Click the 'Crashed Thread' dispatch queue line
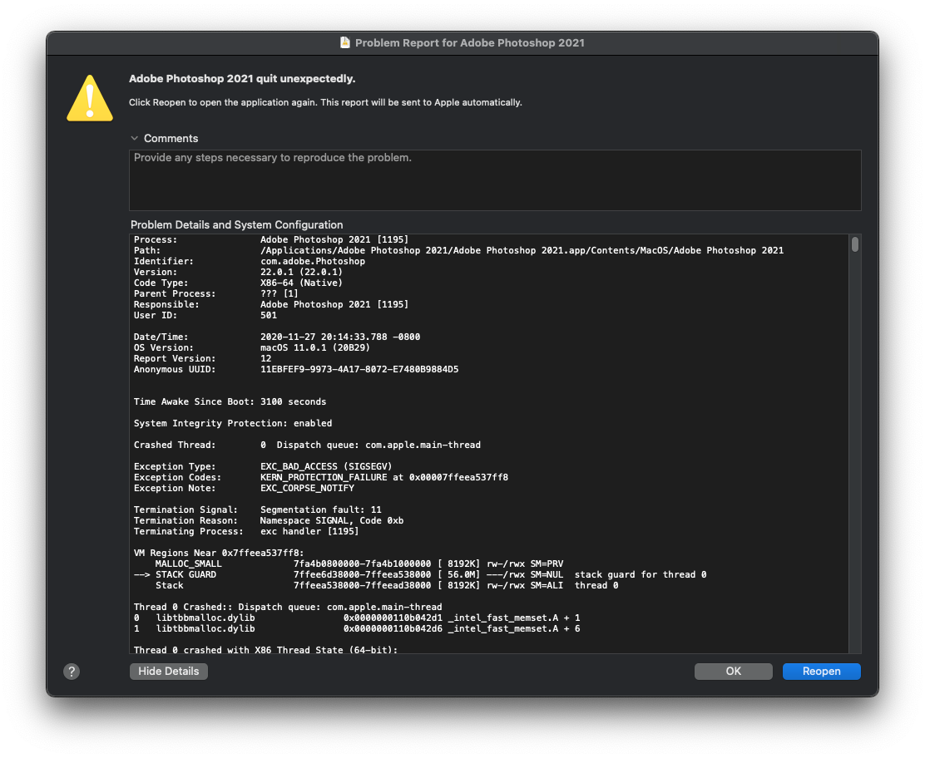This screenshot has width=925, height=758. point(307,445)
